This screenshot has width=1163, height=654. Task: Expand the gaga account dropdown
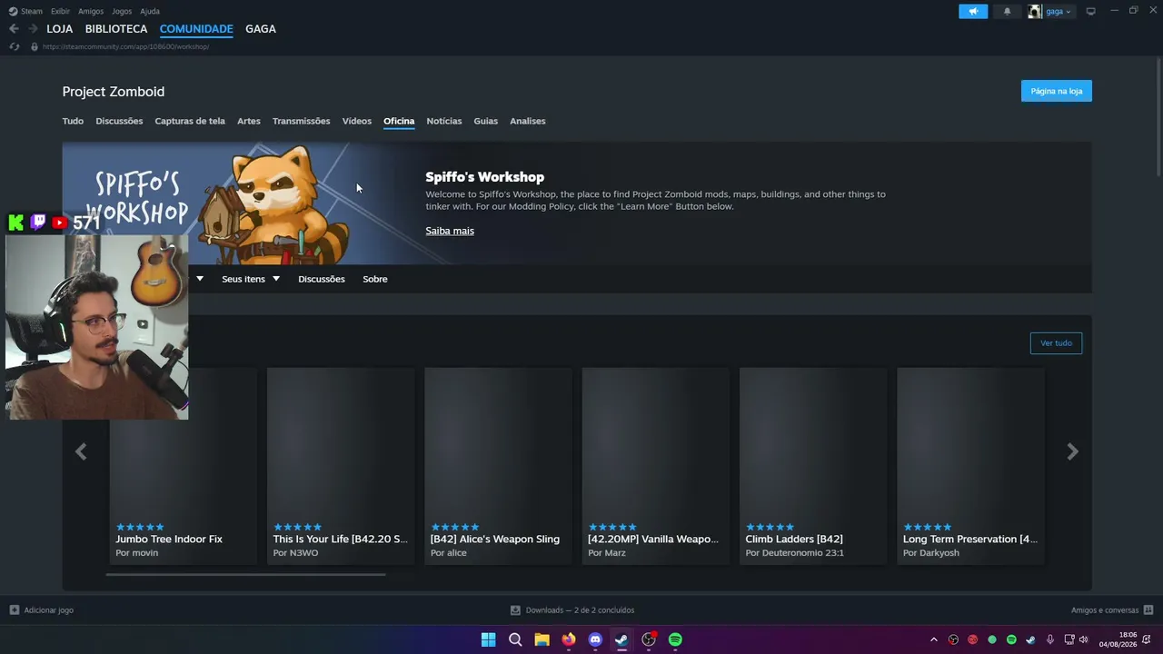[1069, 12]
